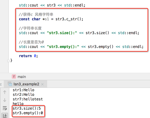This screenshot has height=118, width=150.
Task: Click the down arrow in run console
Action: pos(5,100)
